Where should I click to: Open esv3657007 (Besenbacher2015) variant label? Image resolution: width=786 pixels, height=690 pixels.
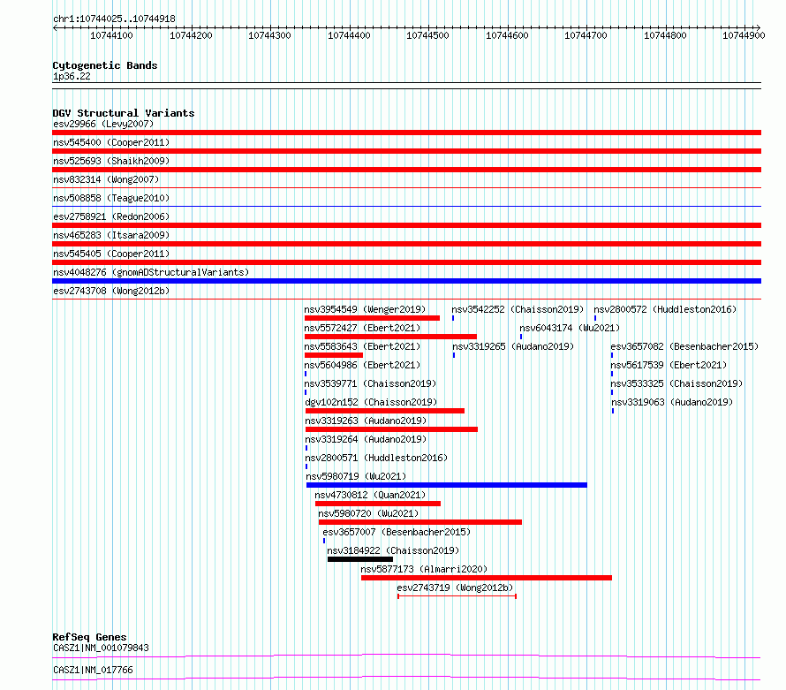pyautogui.click(x=397, y=532)
